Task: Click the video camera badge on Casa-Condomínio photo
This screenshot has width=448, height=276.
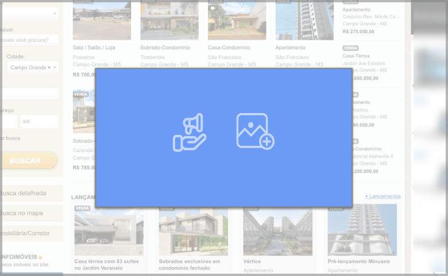Action: [x=213, y=8]
